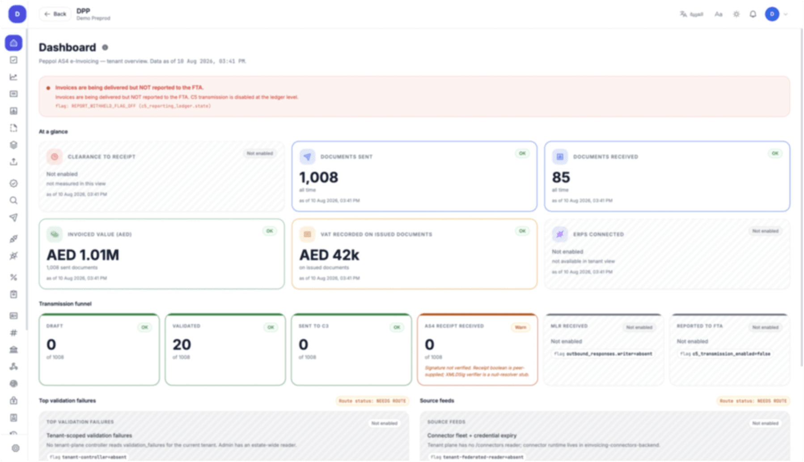Open the verified badge check sidebar icon

[14, 183]
